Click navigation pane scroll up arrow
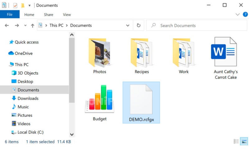Screen dimensions: 249x150 72,35
